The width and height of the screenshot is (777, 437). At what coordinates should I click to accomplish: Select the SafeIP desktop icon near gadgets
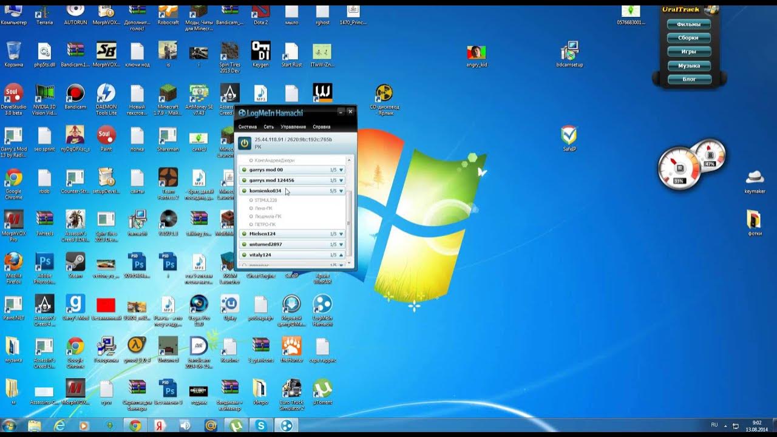click(569, 138)
